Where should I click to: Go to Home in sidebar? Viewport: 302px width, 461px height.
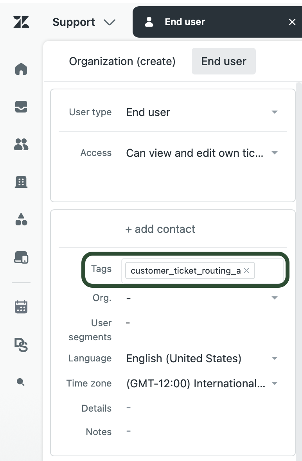pos(21,69)
